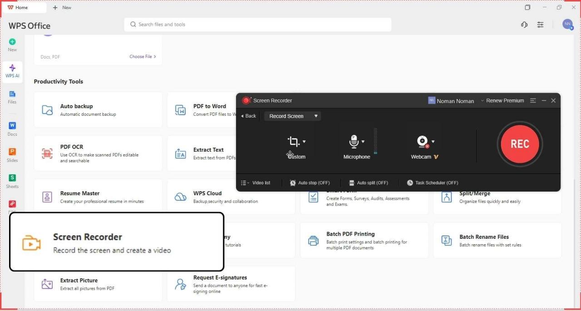This screenshot has width=581, height=311.
Task: Open WPS AI from the sidebar
Action: (12, 70)
